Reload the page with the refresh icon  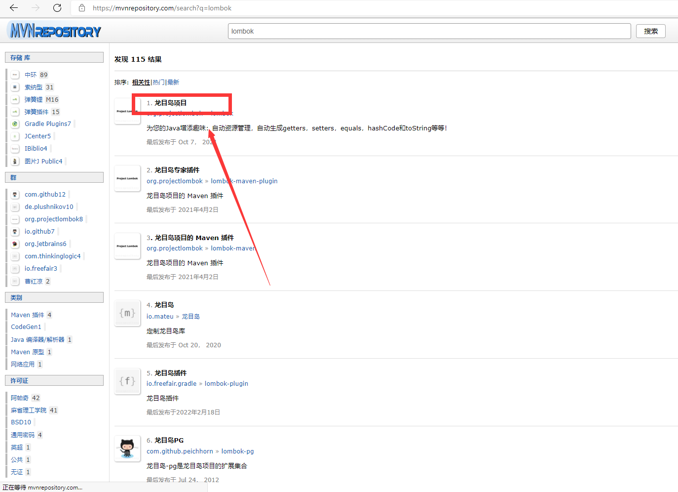click(57, 8)
